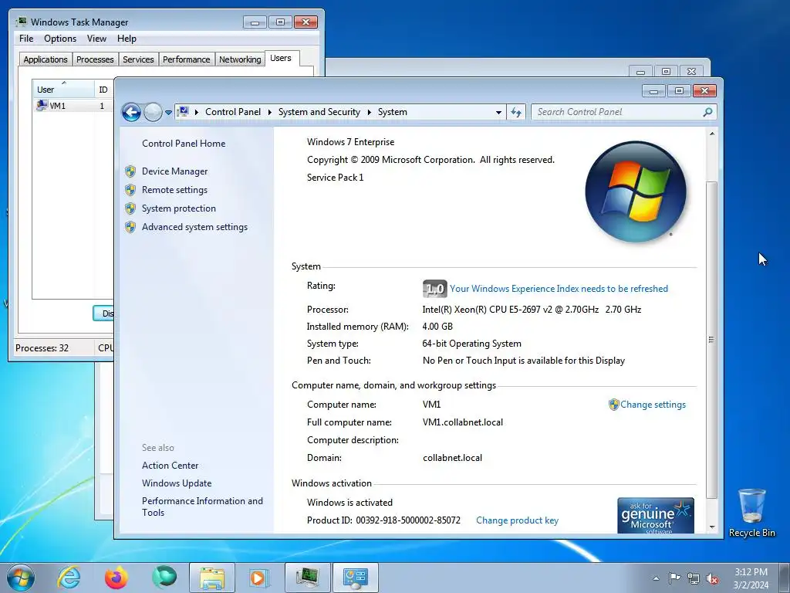The width and height of the screenshot is (790, 593).
Task: Open the Help menu in Task Manager
Action: [127, 39]
